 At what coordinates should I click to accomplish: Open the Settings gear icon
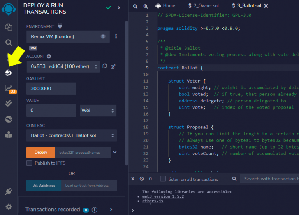point(9,206)
